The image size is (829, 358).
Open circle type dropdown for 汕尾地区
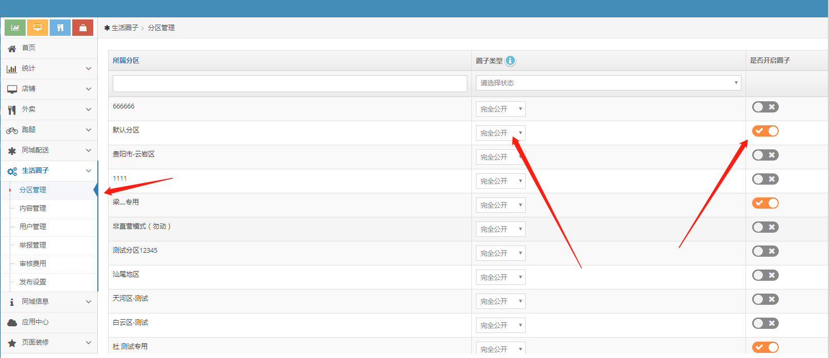click(500, 277)
